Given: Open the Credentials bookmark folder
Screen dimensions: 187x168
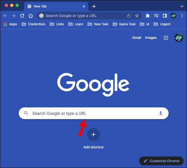Looking at the screenshot, I should [x=33, y=24].
